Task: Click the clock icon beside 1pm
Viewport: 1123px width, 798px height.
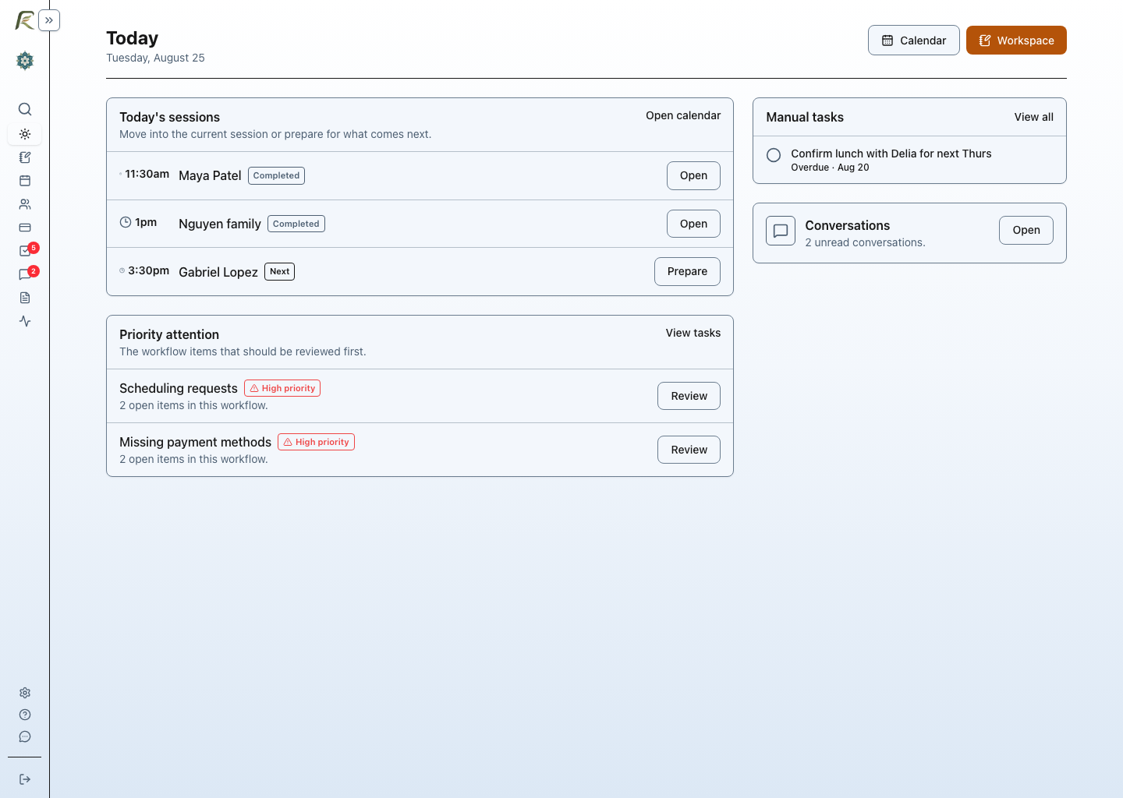Action: click(126, 222)
